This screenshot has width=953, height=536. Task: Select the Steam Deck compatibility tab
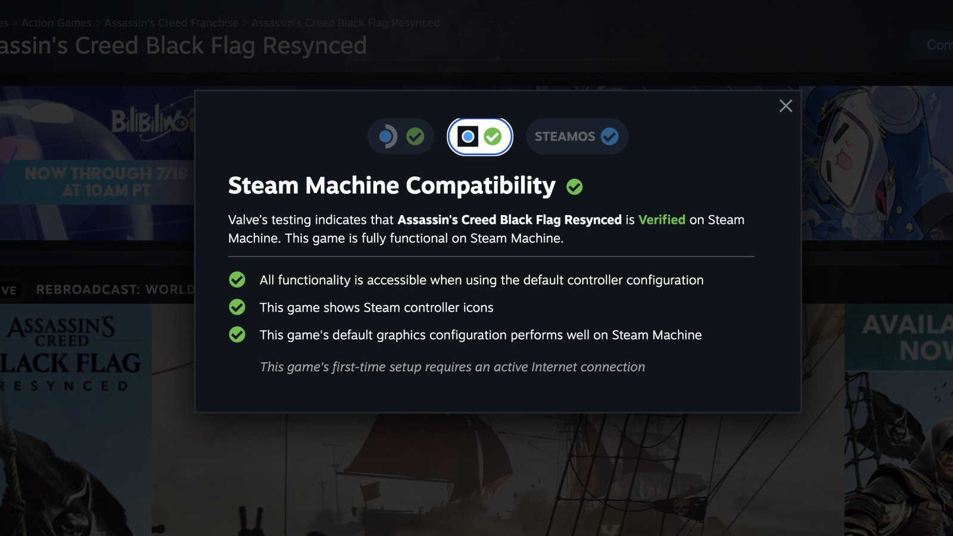point(401,136)
